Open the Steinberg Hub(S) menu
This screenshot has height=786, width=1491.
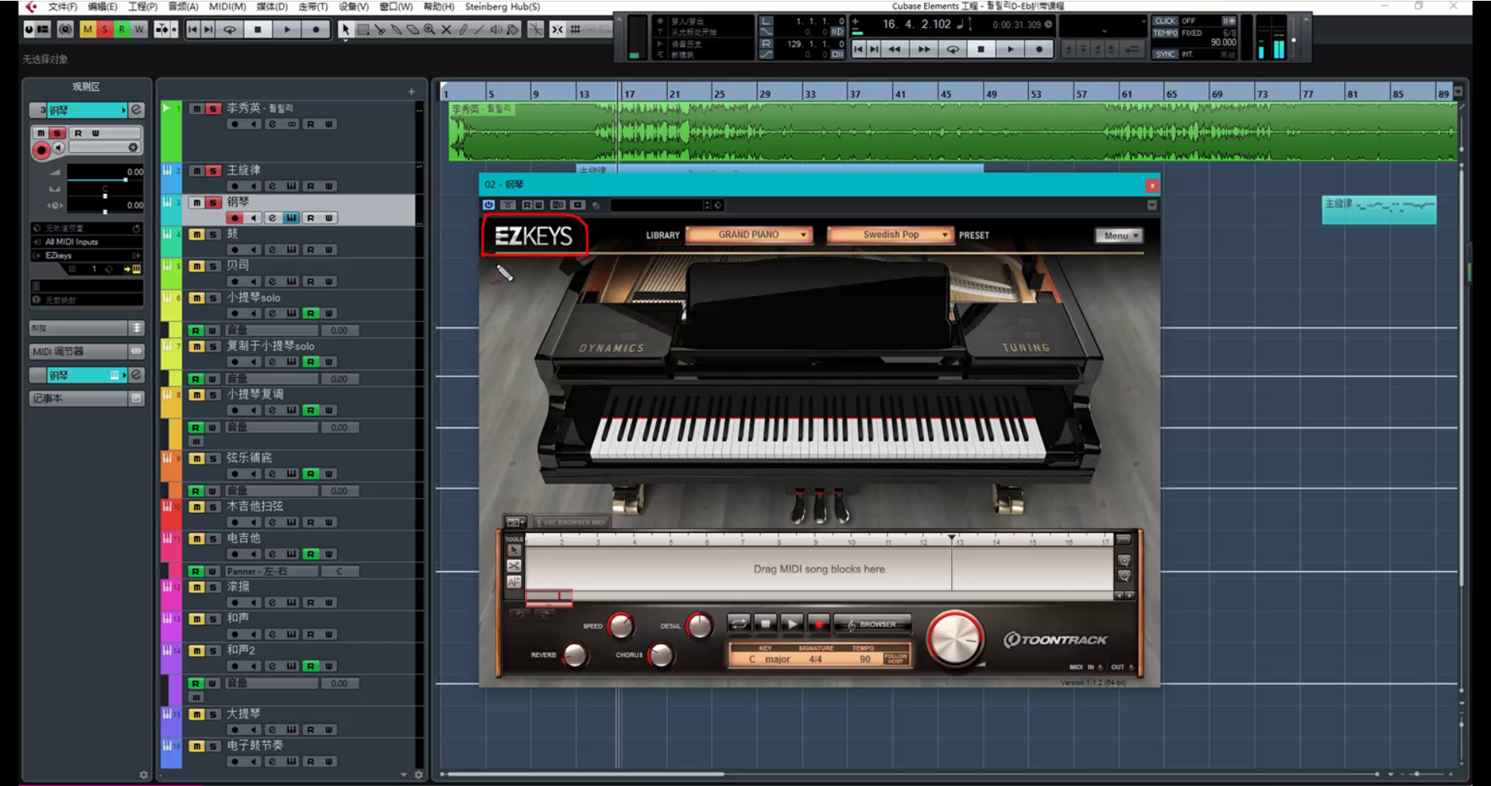502,7
